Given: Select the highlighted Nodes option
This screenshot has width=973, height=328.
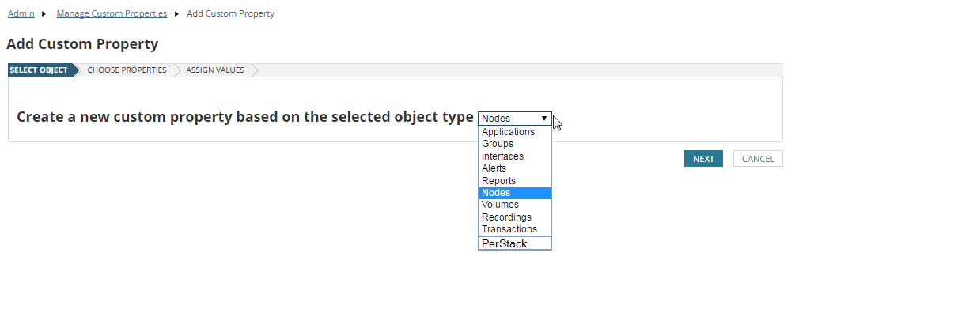Looking at the screenshot, I should pos(496,193).
